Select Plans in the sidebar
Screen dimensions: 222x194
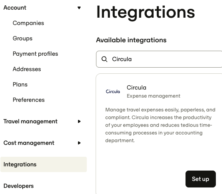pyautogui.click(x=20, y=85)
